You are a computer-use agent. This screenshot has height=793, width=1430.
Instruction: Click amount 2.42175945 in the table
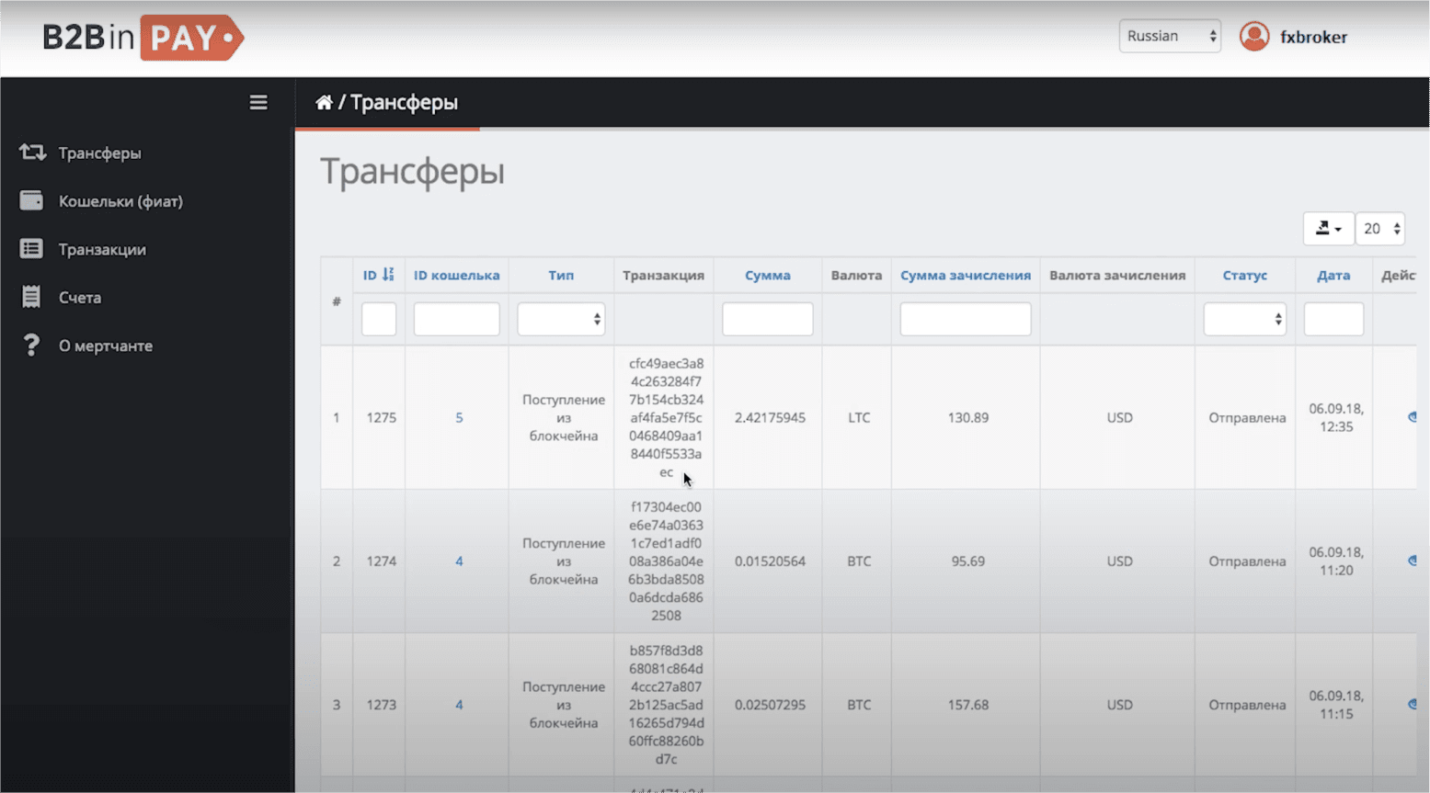coord(770,417)
